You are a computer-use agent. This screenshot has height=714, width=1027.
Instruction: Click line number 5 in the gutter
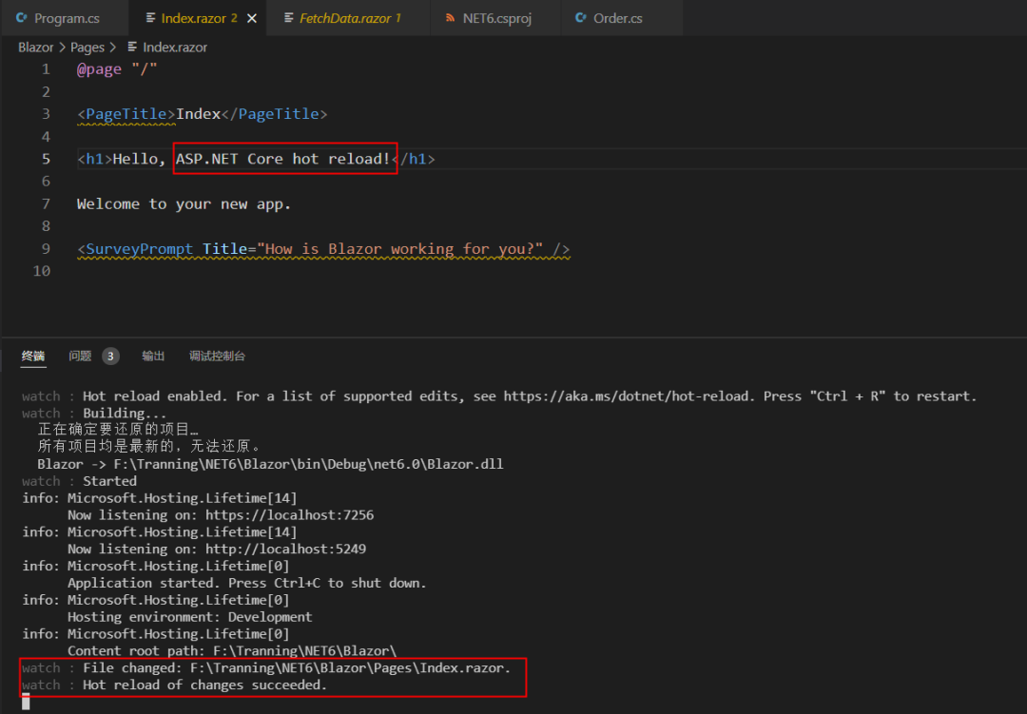tap(46, 159)
